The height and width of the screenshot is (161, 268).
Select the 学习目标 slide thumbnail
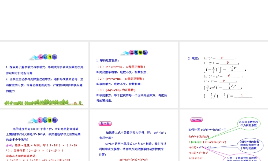point(44,75)
